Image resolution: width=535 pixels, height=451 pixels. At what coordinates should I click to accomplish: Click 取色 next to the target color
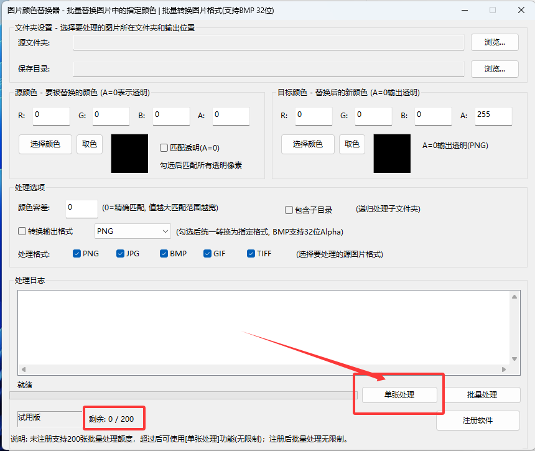tap(351, 144)
